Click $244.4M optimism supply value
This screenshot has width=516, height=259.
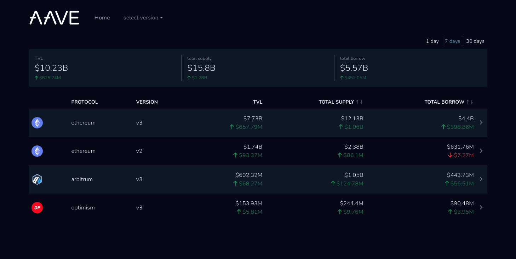click(351, 203)
